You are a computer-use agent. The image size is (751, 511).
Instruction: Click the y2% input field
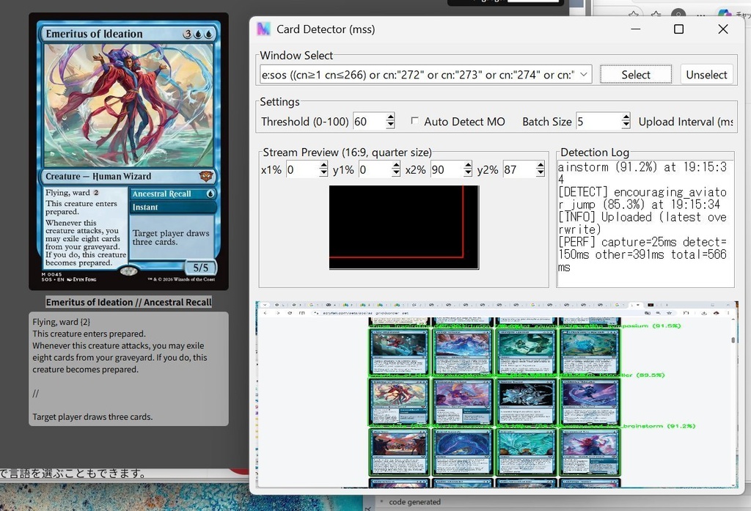click(x=519, y=169)
